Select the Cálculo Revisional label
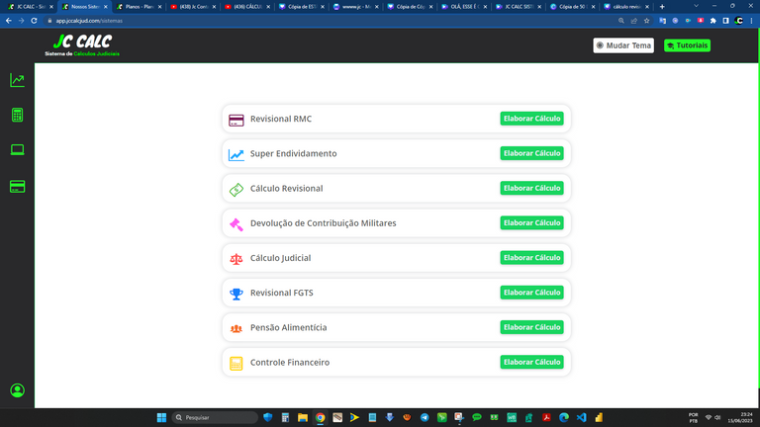 [286, 189]
